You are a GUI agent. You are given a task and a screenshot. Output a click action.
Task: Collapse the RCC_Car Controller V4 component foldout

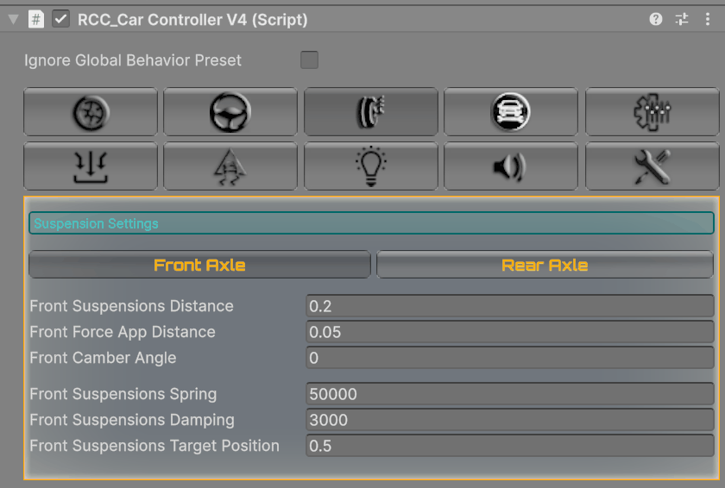pyautogui.click(x=14, y=19)
